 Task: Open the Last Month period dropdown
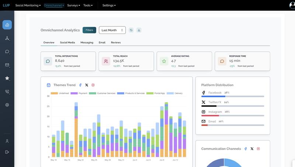112,30
